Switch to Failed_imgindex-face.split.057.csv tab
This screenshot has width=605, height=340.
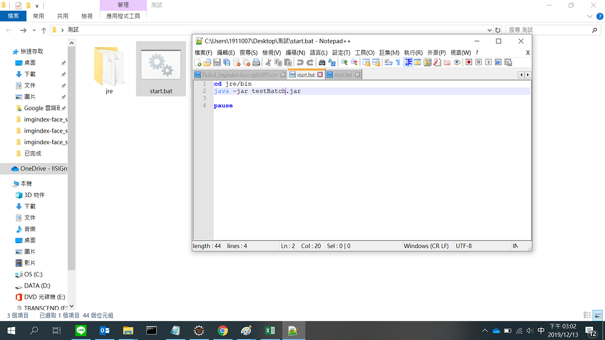click(x=239, y=75)
